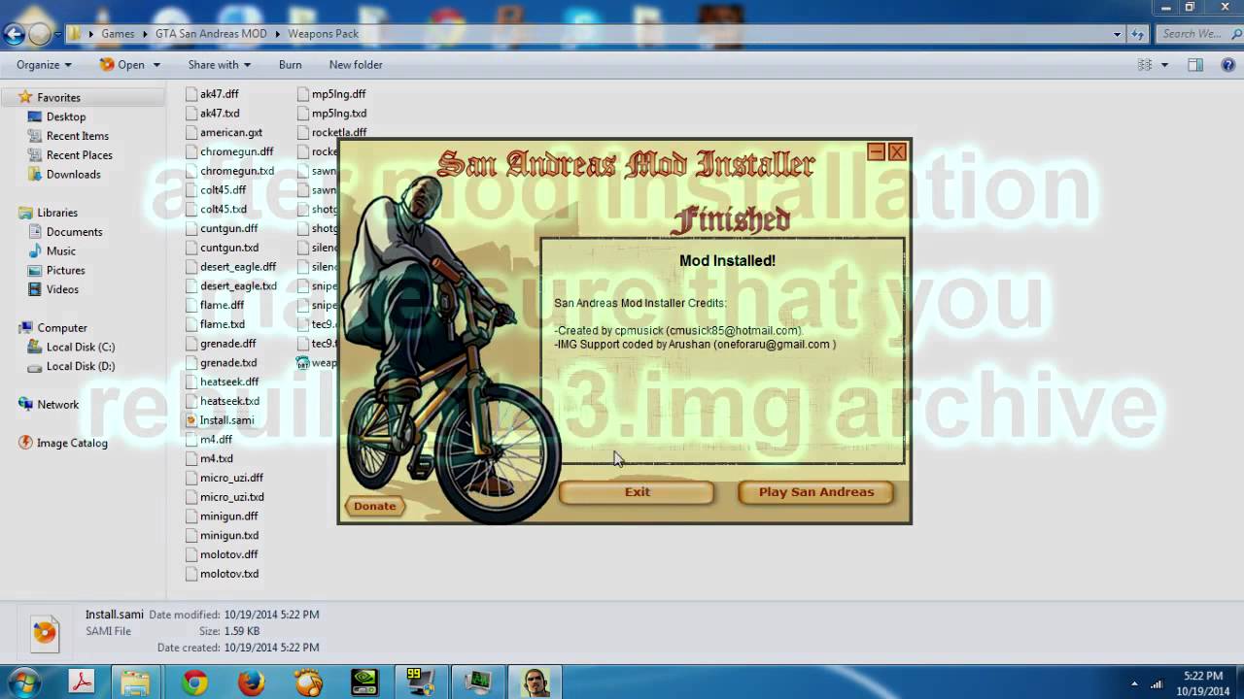Image resolution: width=1244 pixels, height=699 pixels.
Task: Select Games in the address breadcrumb
Action: pyautogui.click(x=118, y=34)
